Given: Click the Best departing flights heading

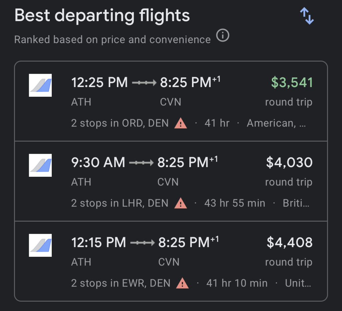Looking at the screenshot, I should pyautogui.click(x=102, y=16).
